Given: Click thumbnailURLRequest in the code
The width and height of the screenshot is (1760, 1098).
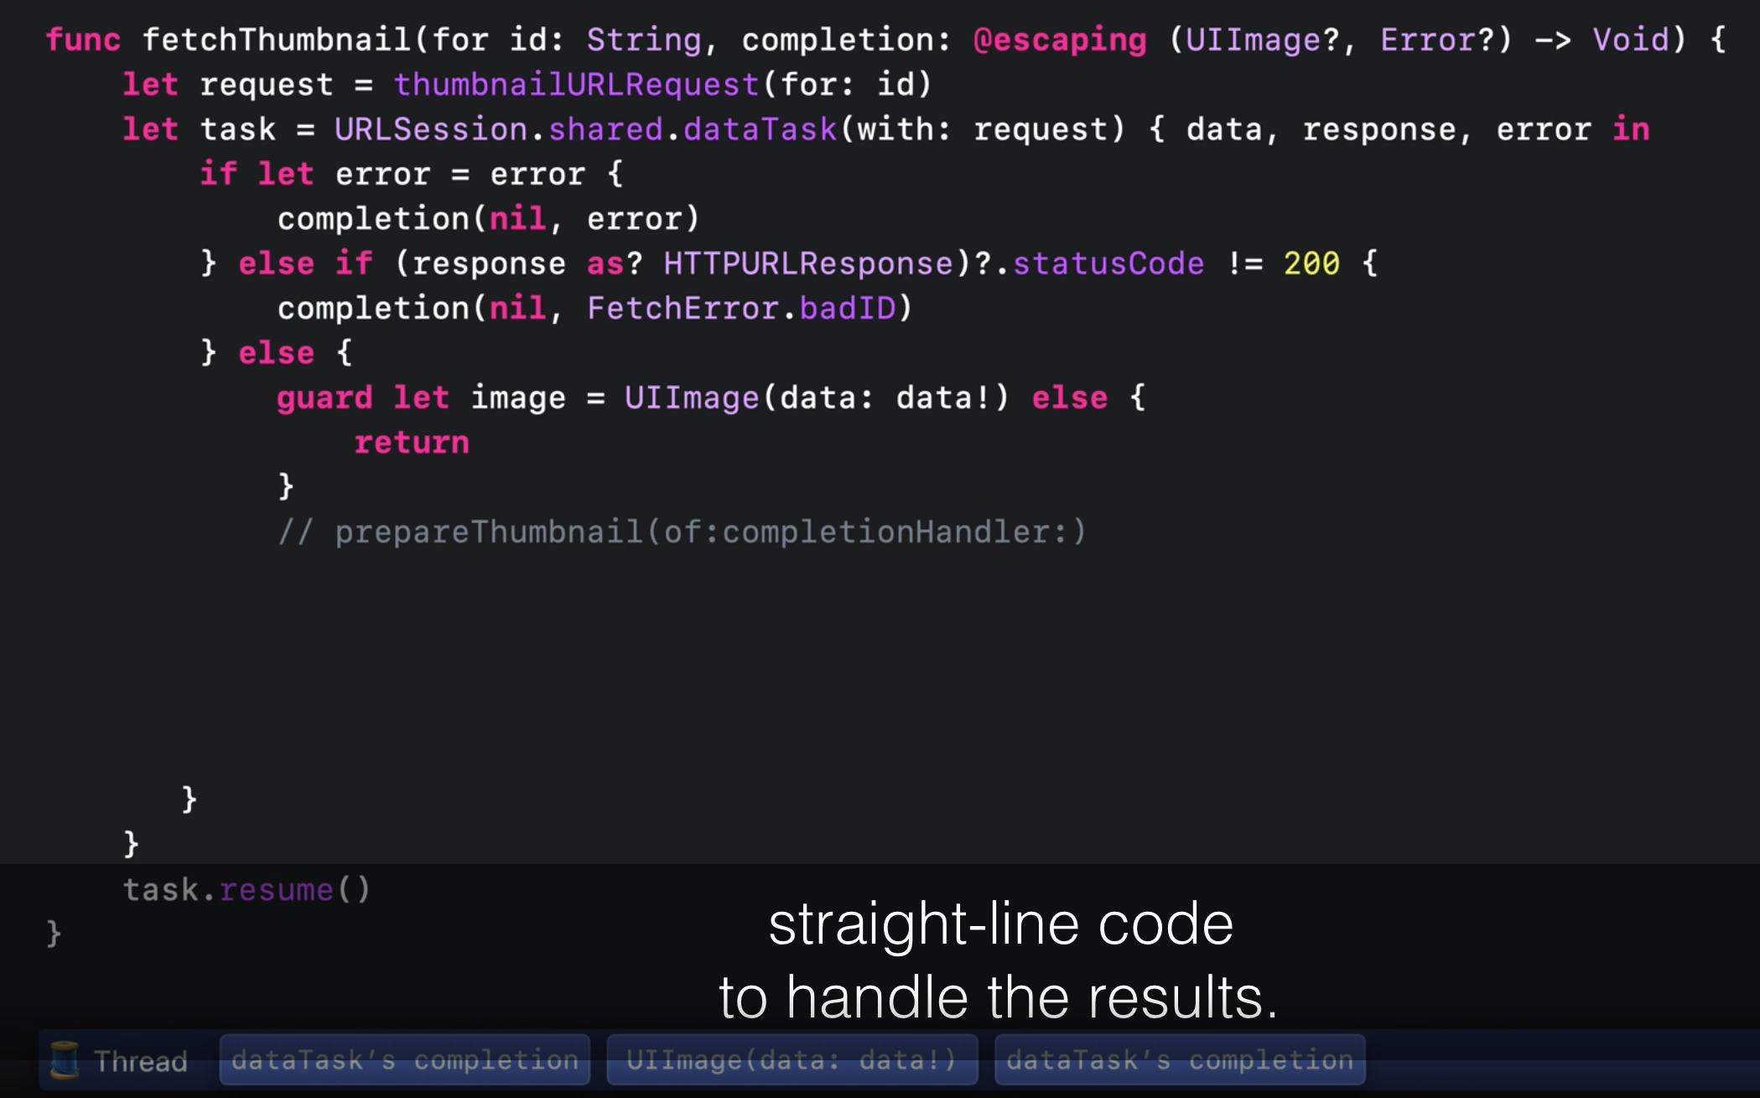Looking at the screenshot, I should (x=577, y=85).
